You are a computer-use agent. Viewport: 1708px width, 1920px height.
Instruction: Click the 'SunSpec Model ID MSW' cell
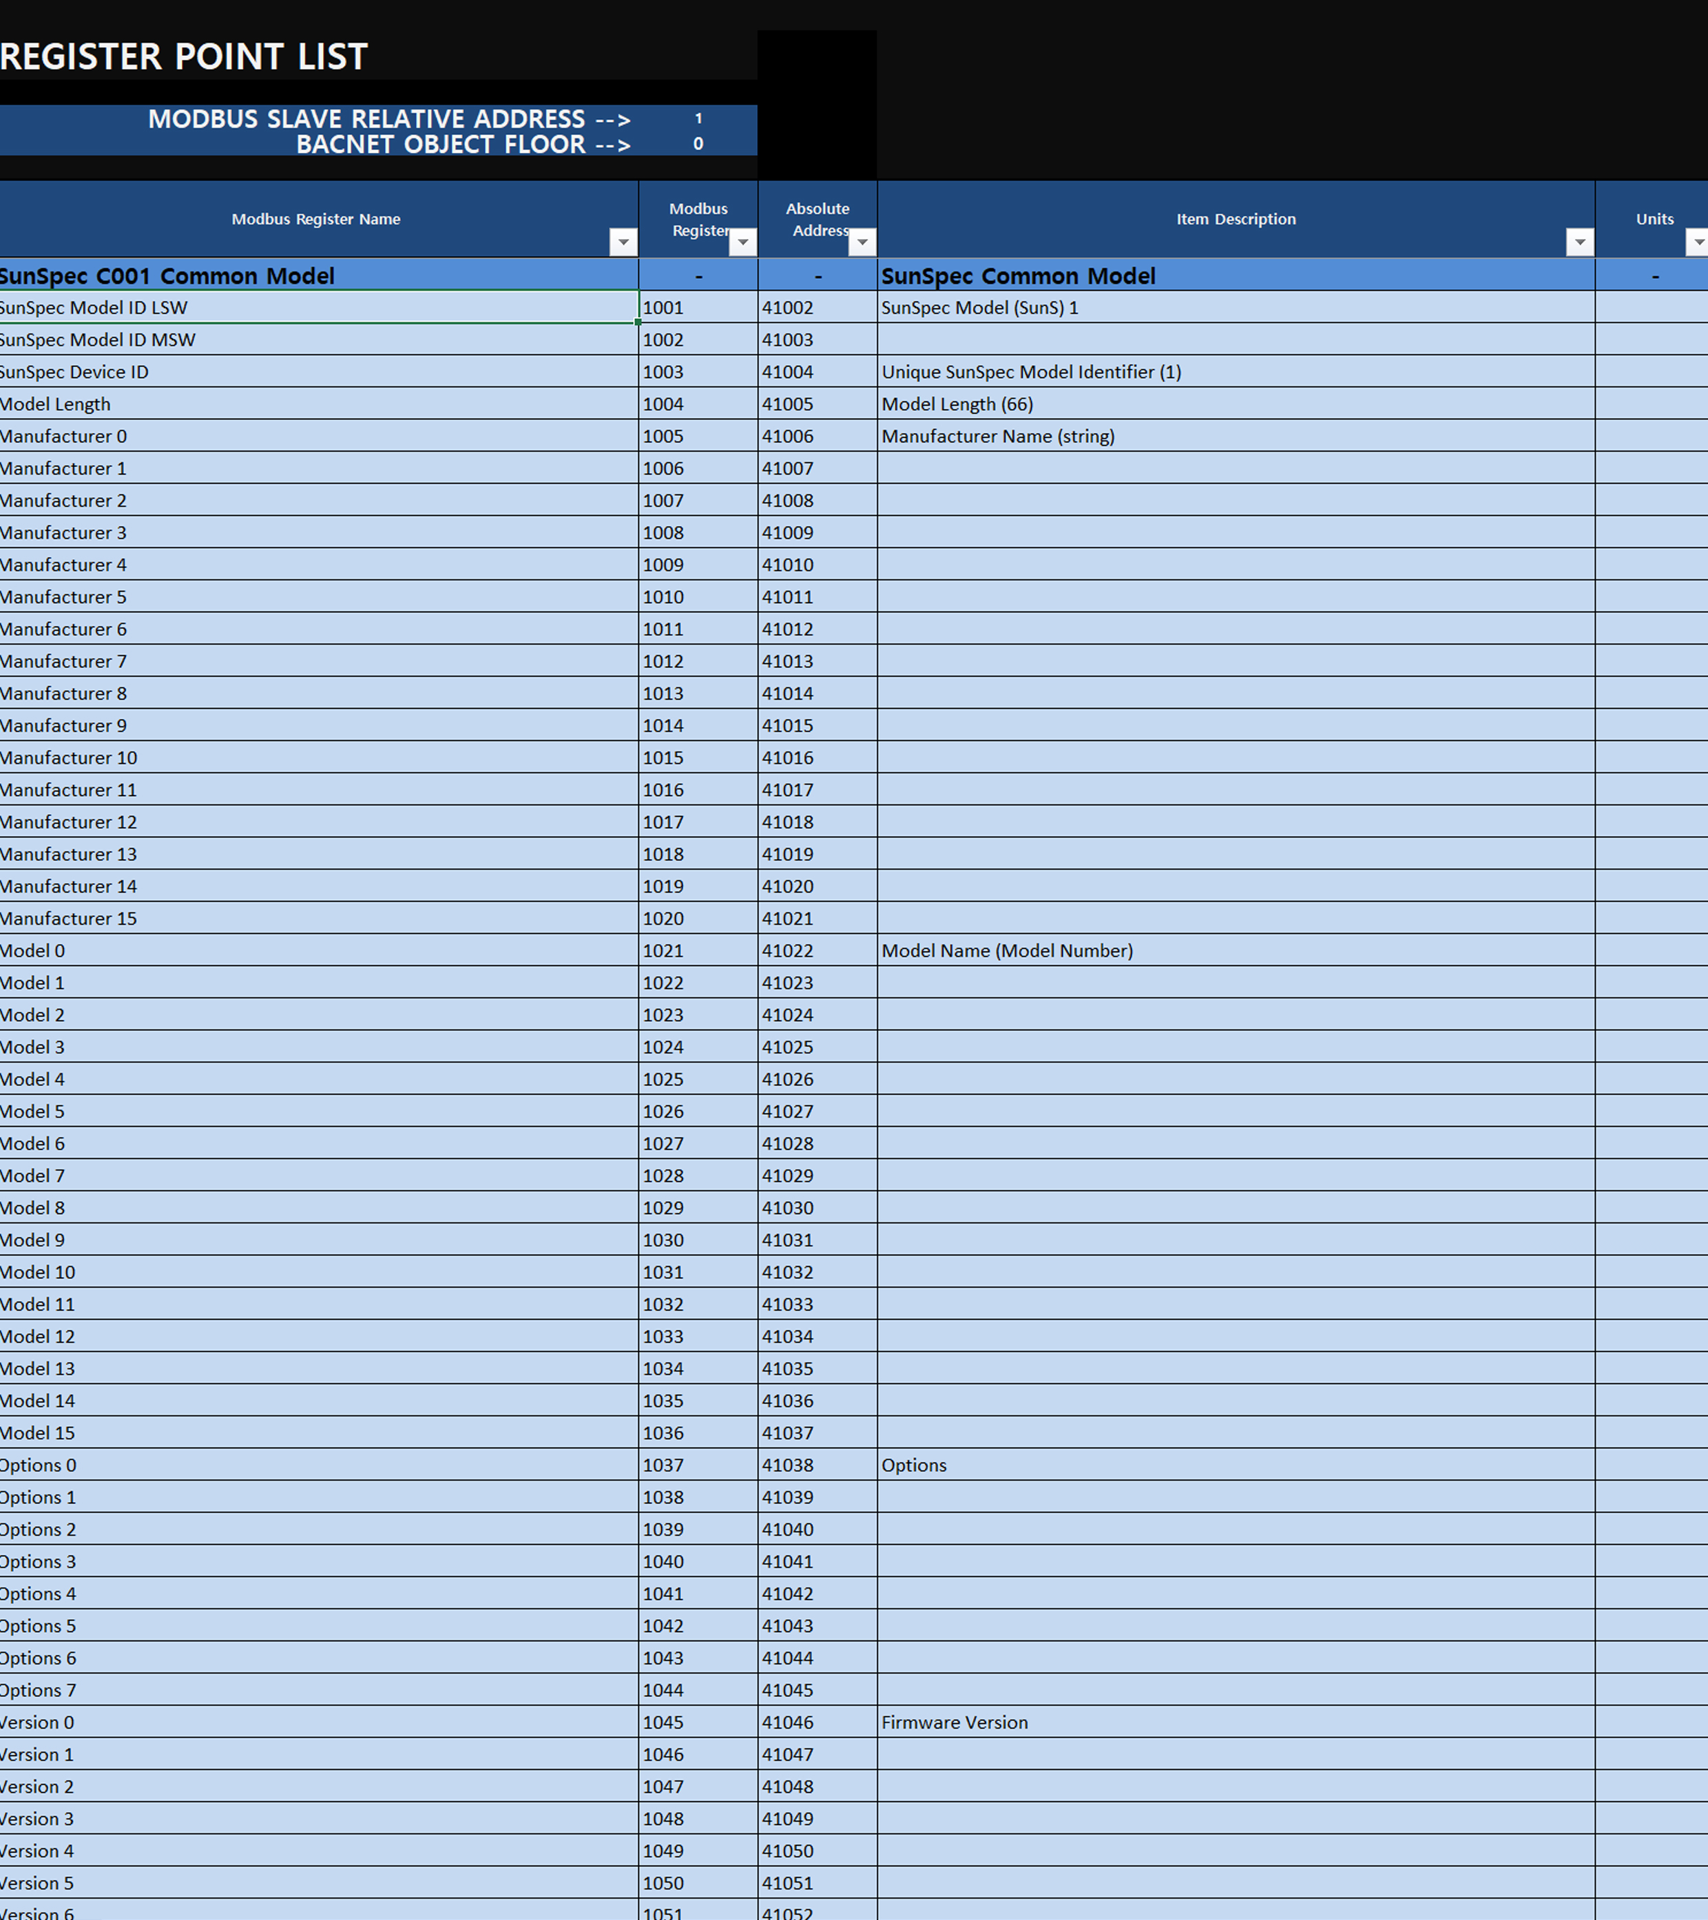[x=318, y=339]
